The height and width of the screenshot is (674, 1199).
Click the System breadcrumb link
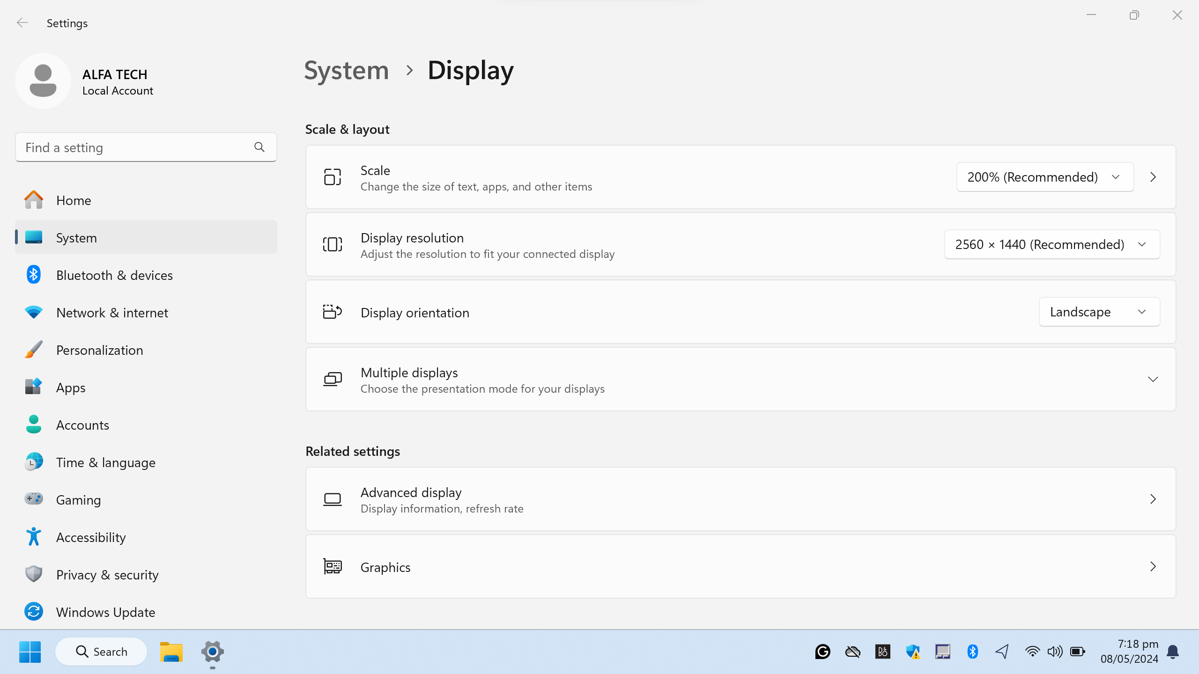pyautogui.click(x=347, y=70)
